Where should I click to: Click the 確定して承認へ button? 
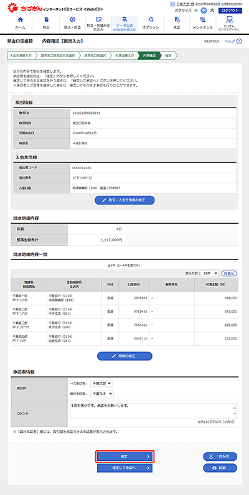coord(125,468)
